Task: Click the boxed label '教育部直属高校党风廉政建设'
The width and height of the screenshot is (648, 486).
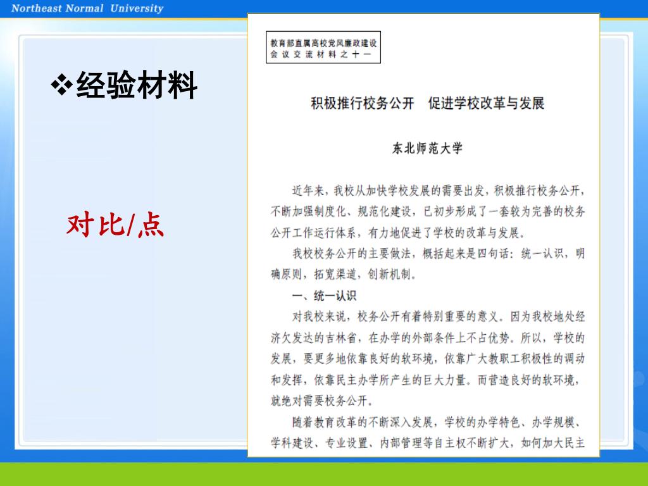Action: (323, 43)
